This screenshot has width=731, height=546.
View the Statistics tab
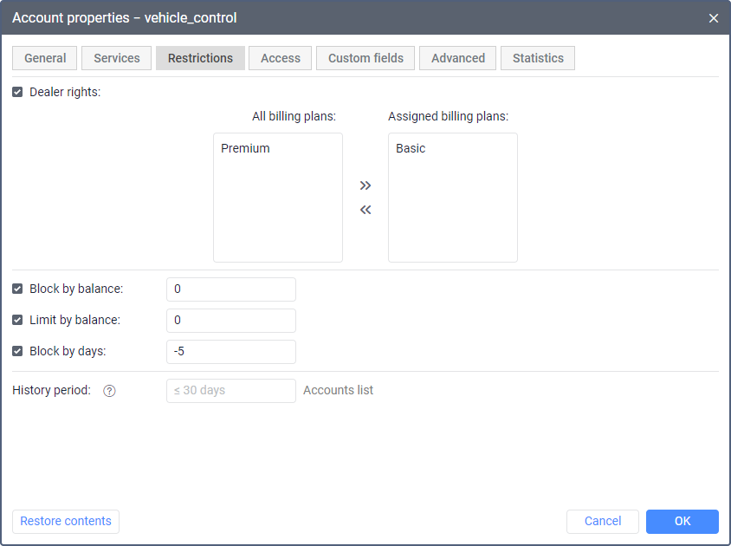coord(538,58)
